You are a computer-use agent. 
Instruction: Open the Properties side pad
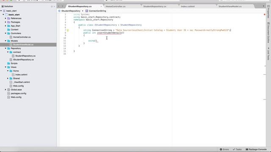click(x=268, y=11)
